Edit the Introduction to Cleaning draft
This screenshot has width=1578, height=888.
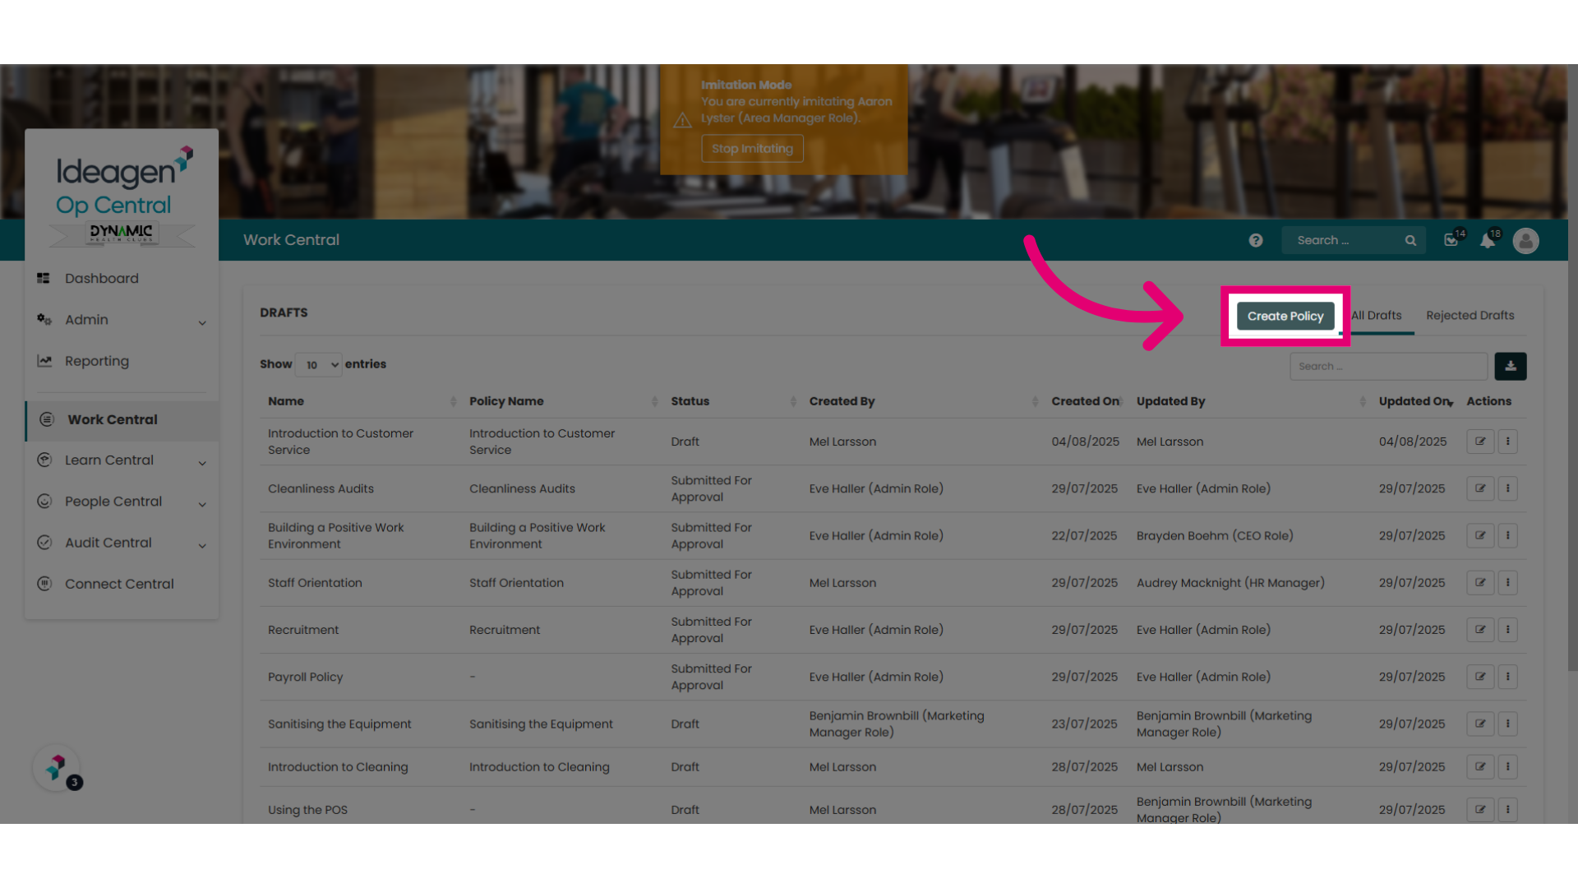(1480, 767)
